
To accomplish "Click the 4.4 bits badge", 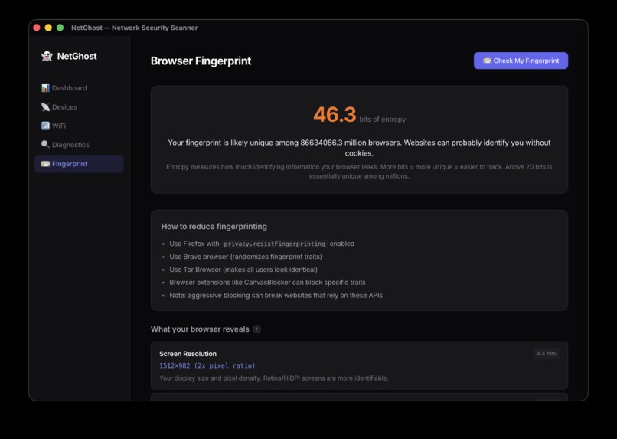I will pos(546,353).
